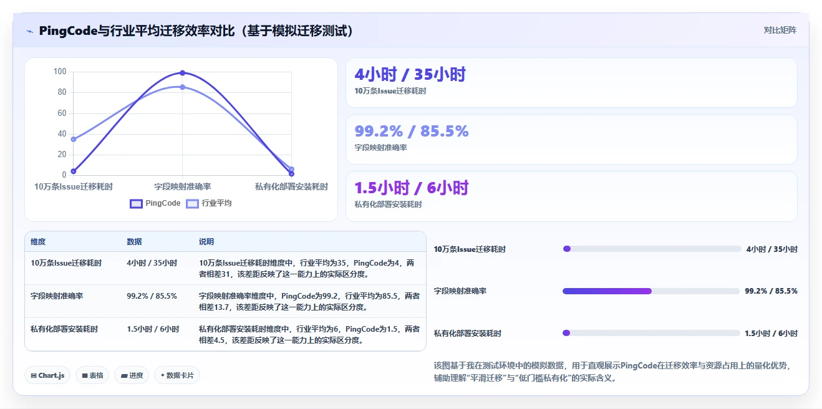
Task: Click the 99.2% / 85.5% value beside the progress bar
Action: click(771, 291)
